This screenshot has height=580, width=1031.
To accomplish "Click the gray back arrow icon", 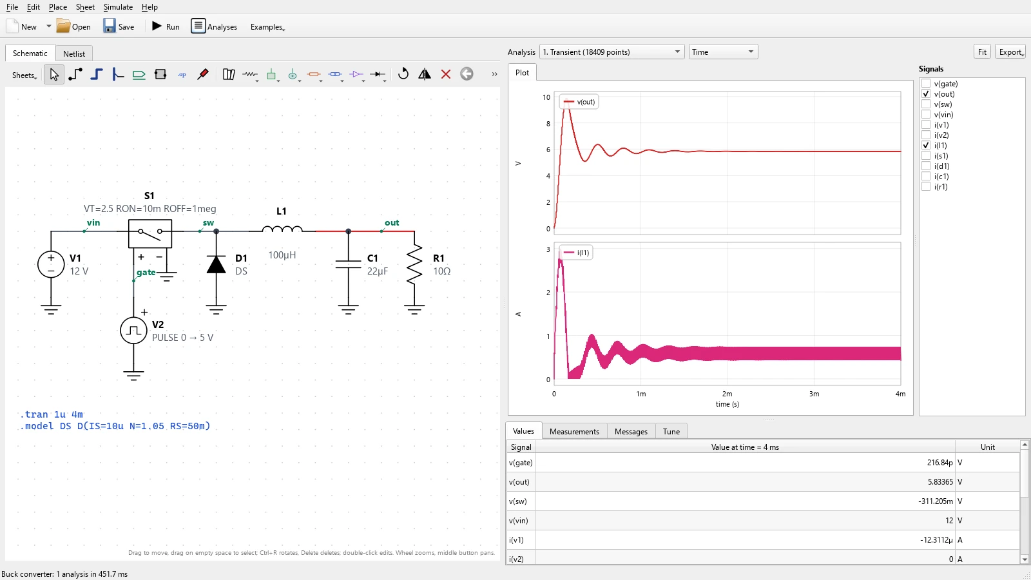I will (x=467, y=74).
